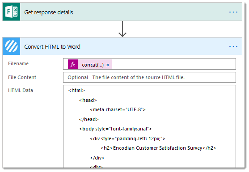Select the concat(...) expression token
Image resolution: width=249 pixels, height=172 pixels.
pyautogui.click(x=93, y=65)
